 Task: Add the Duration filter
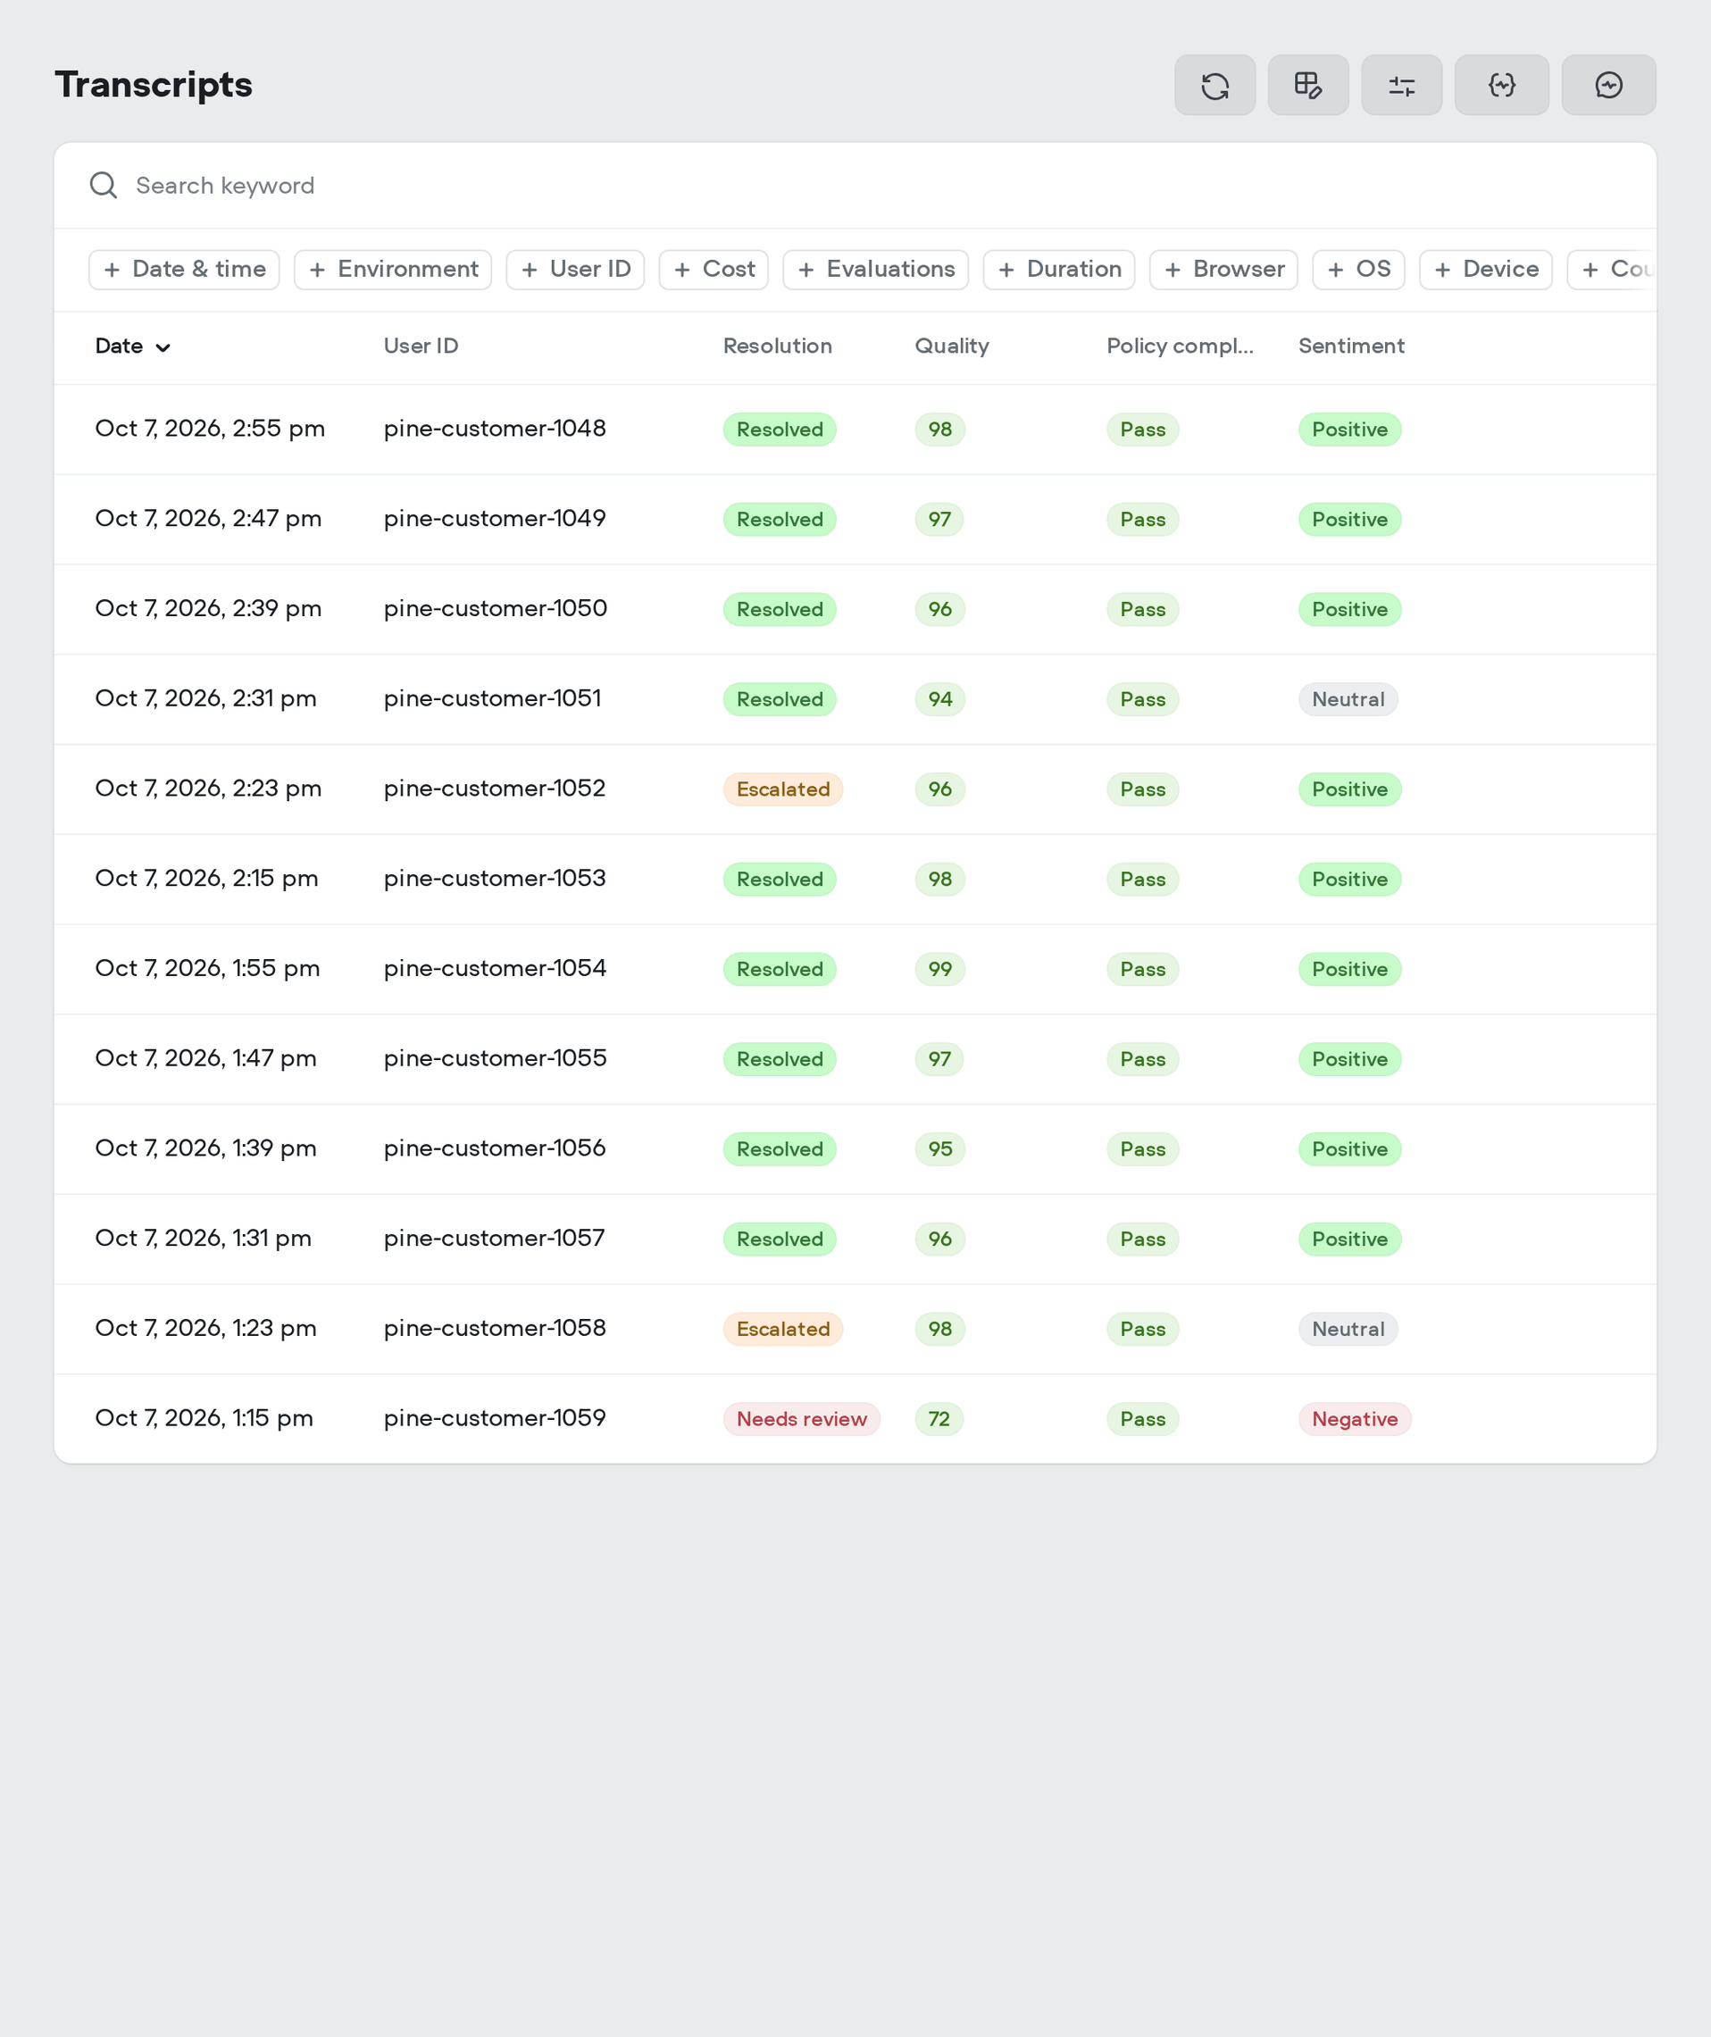[1059, 270]
